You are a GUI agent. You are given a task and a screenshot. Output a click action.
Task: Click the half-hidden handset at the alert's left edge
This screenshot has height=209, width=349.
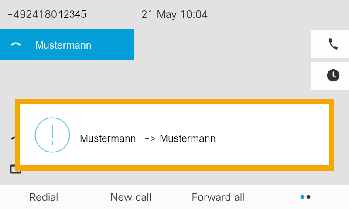tap(13, 138)
